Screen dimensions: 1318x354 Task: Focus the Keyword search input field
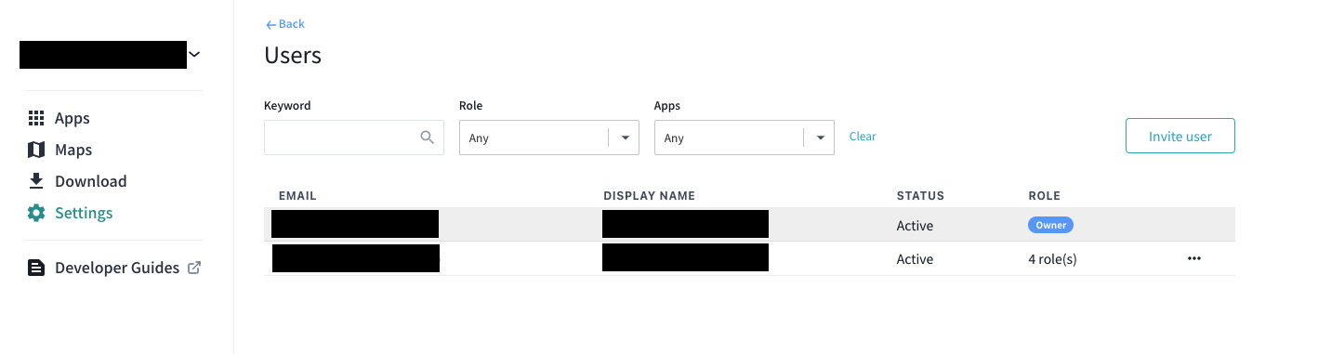[x=354, y=138]
